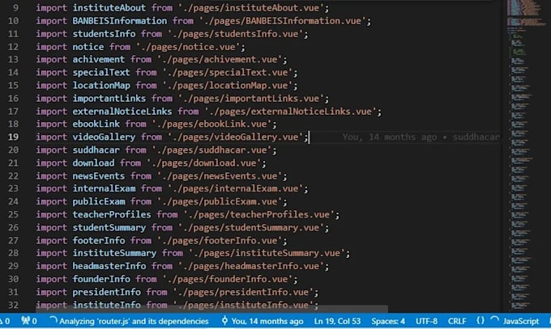Click the './pages/instituteInfo.vue' path string

(x=243, y=305)
